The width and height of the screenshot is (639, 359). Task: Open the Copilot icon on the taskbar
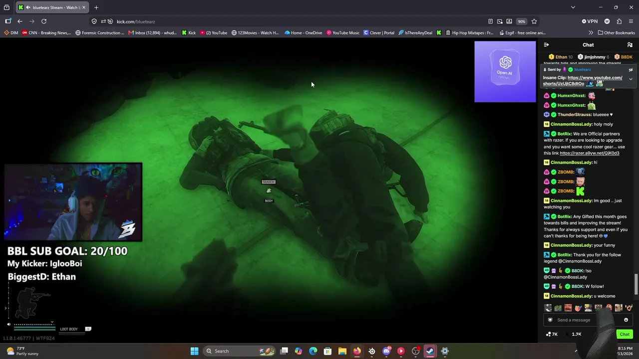[x=299, y=351]
